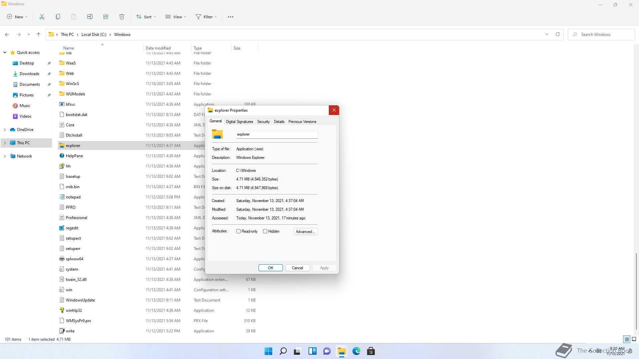
Task: Click the Paste icon in toolbar
Action: point(74,17)
